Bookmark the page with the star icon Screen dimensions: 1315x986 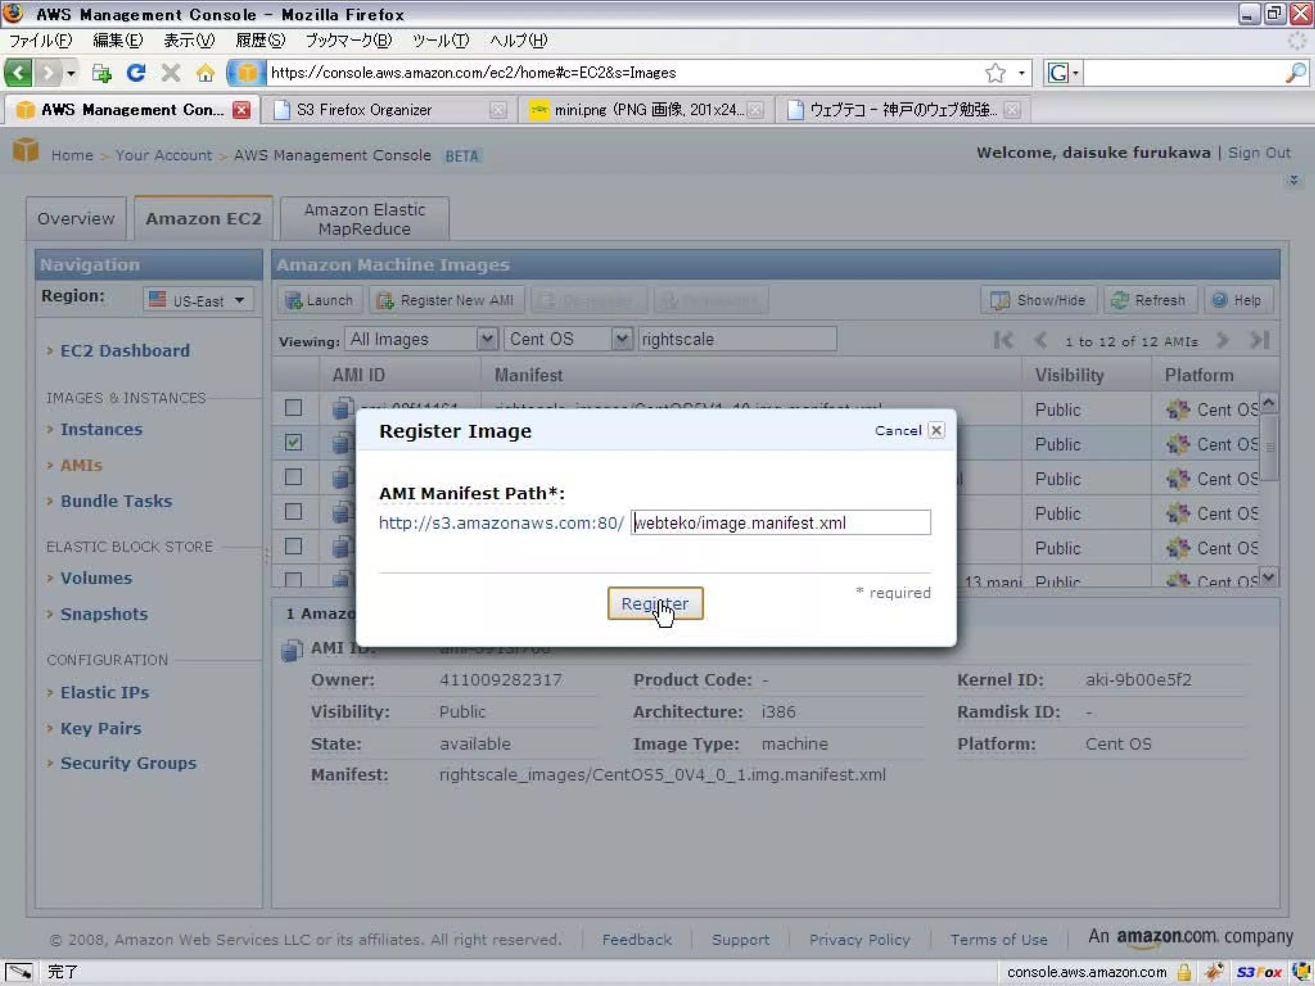click(x=995, y=73)
